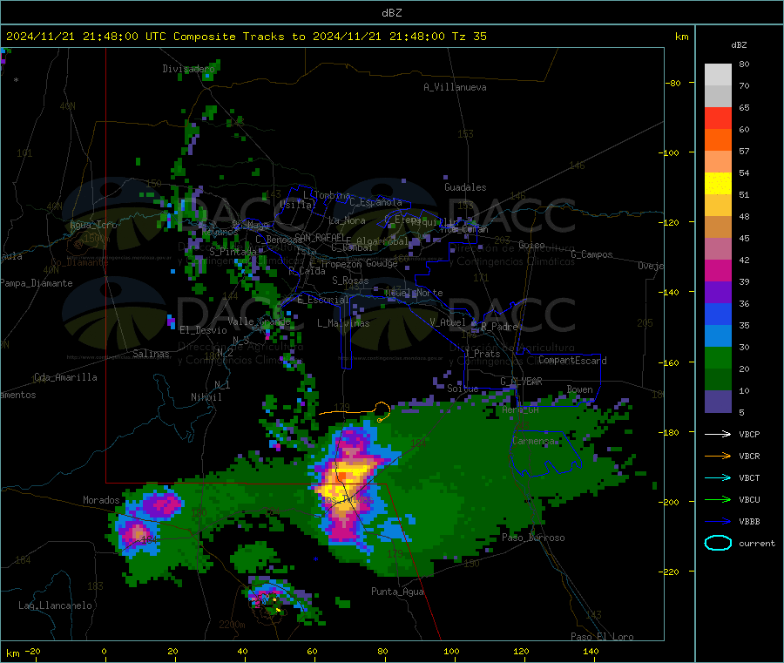Click the G_Campos label
This screenshot has width=784, height=663.
591,254
